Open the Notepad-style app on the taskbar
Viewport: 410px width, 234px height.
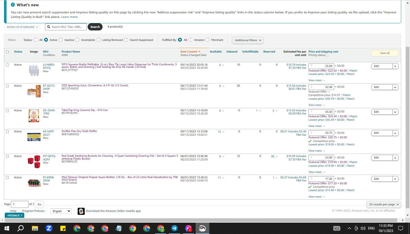[x=119, y=228]
